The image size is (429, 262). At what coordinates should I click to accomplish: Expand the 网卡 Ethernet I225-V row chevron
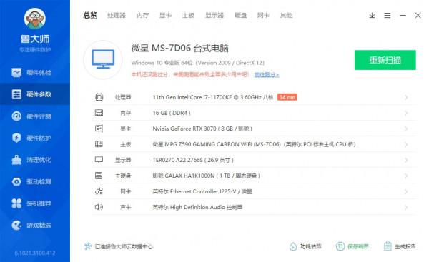[406, 191]
